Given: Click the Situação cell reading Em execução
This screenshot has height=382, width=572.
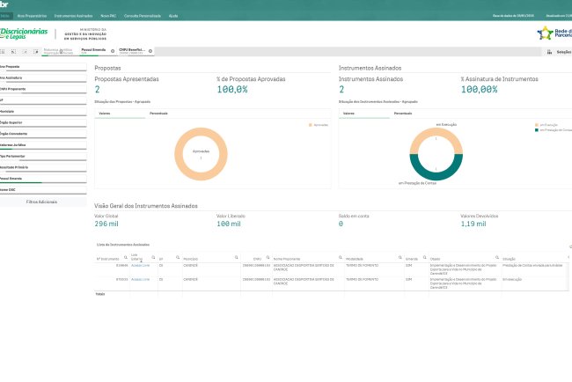Looking at the screenshot, I should click(512, 280).
